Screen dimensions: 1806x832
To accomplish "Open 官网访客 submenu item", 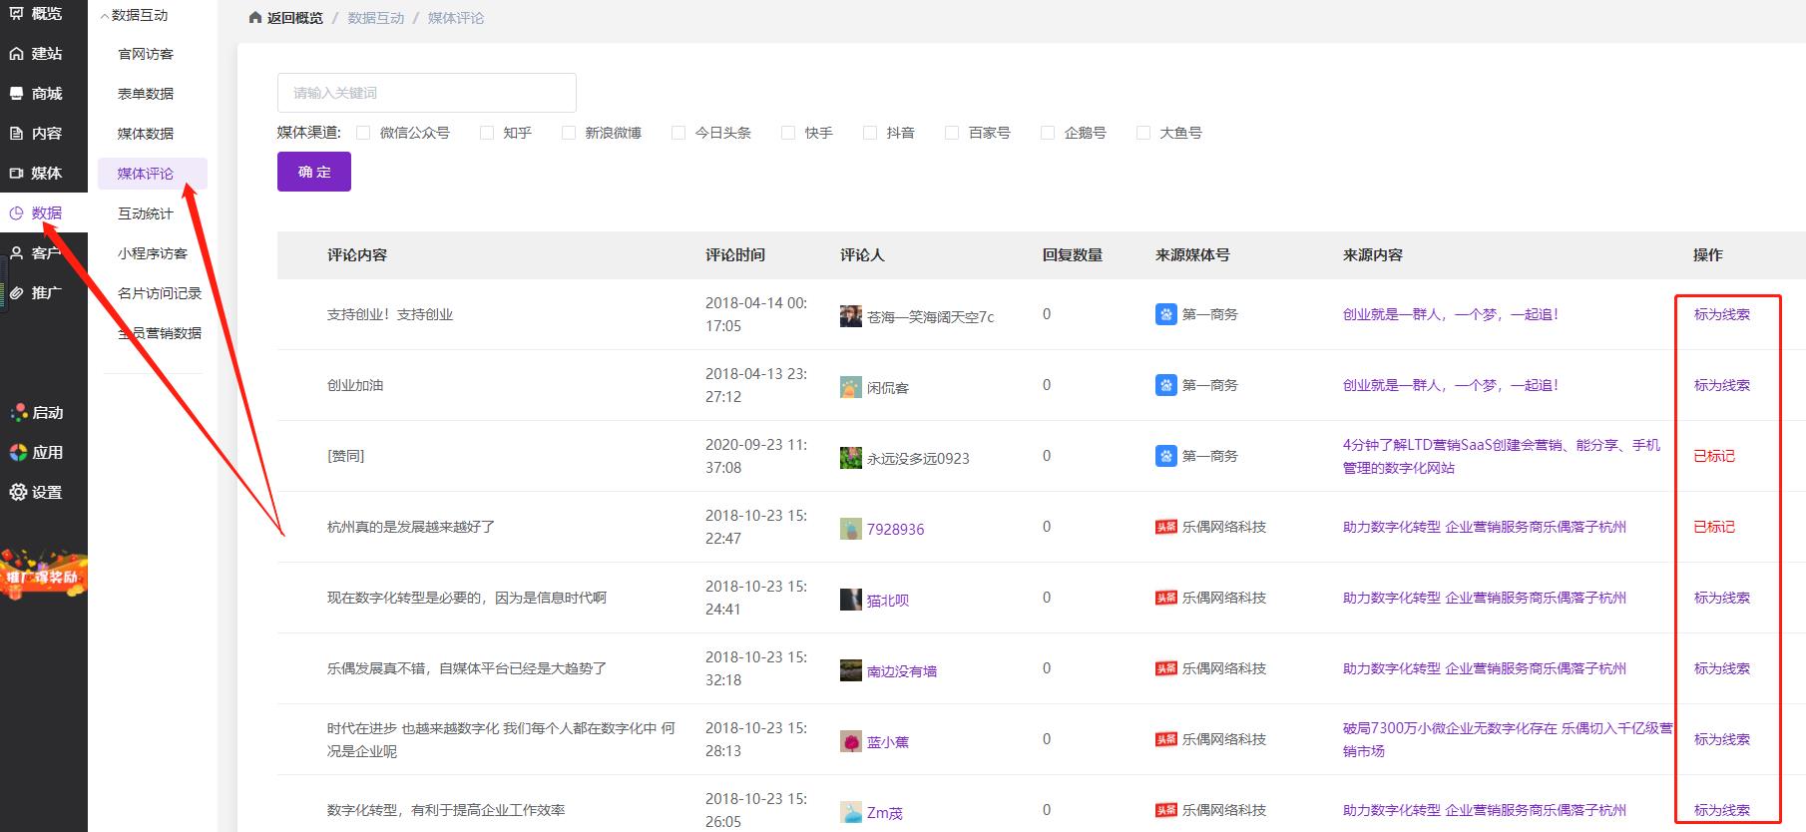I will click(x=146, y=54).
